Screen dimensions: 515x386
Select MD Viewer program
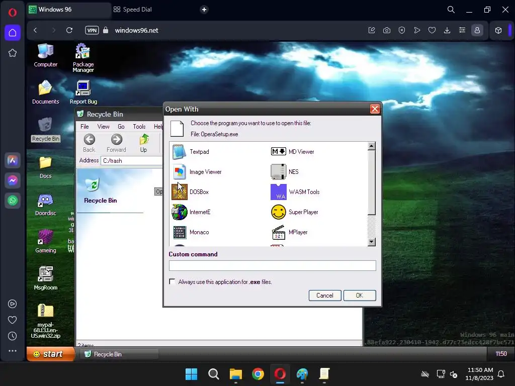point(292,152)
